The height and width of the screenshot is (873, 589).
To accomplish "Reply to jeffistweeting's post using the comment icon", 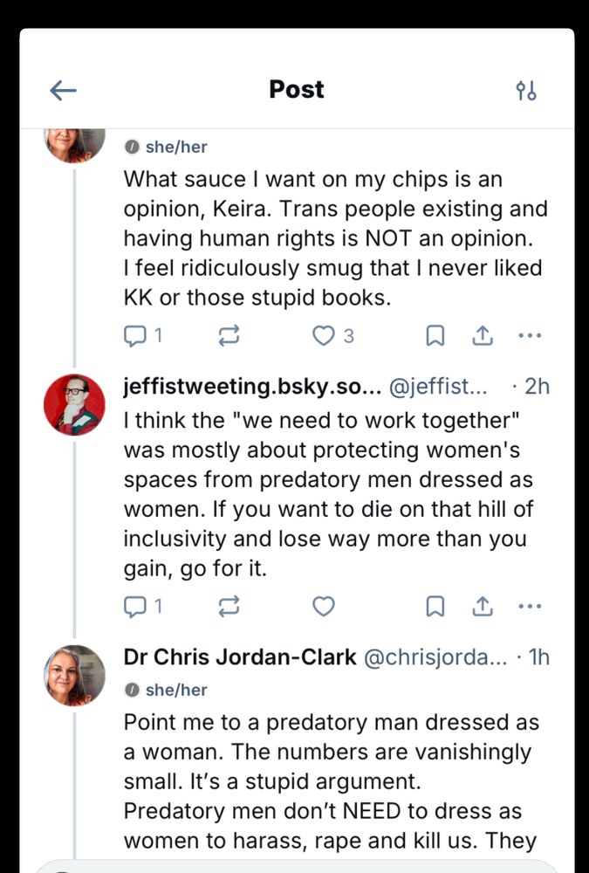I will tap(135, 606).
